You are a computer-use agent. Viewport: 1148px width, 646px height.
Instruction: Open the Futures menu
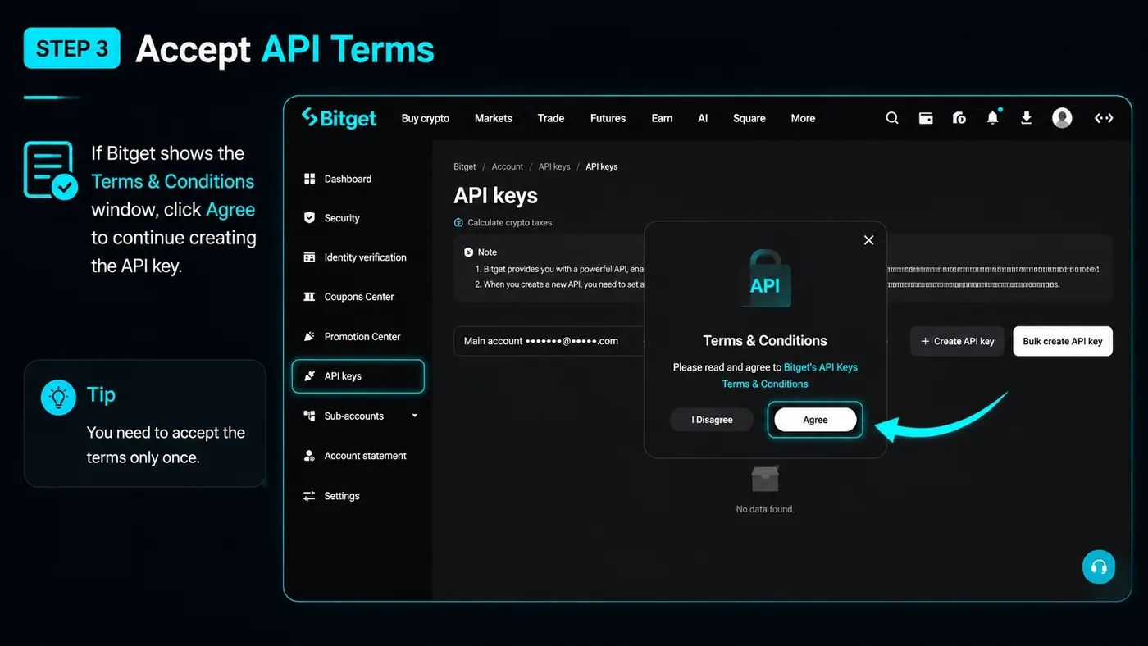tap(608, 118)
